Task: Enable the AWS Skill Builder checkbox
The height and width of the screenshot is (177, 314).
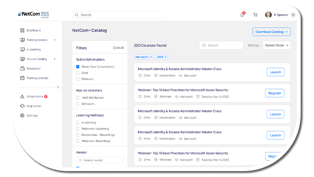Action: coord(78,98)
